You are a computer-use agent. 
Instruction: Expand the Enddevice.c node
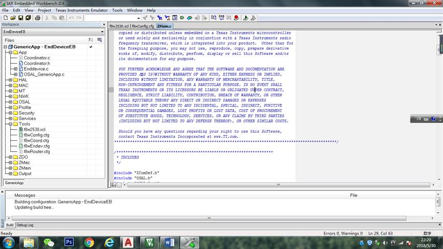click(x=16, y=69)
